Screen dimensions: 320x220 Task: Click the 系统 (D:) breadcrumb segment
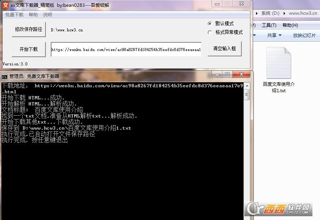(270, 13)
